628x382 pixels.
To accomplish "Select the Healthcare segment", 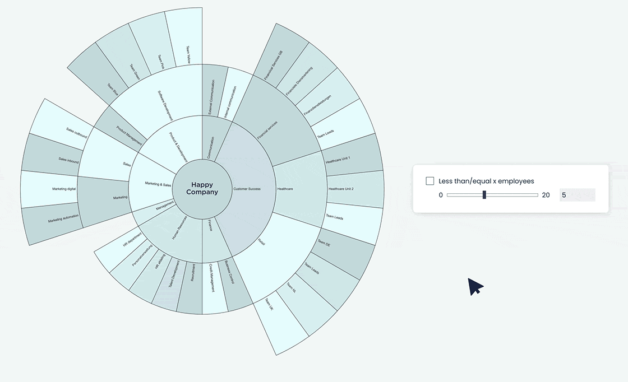I will tap(286, 189).
